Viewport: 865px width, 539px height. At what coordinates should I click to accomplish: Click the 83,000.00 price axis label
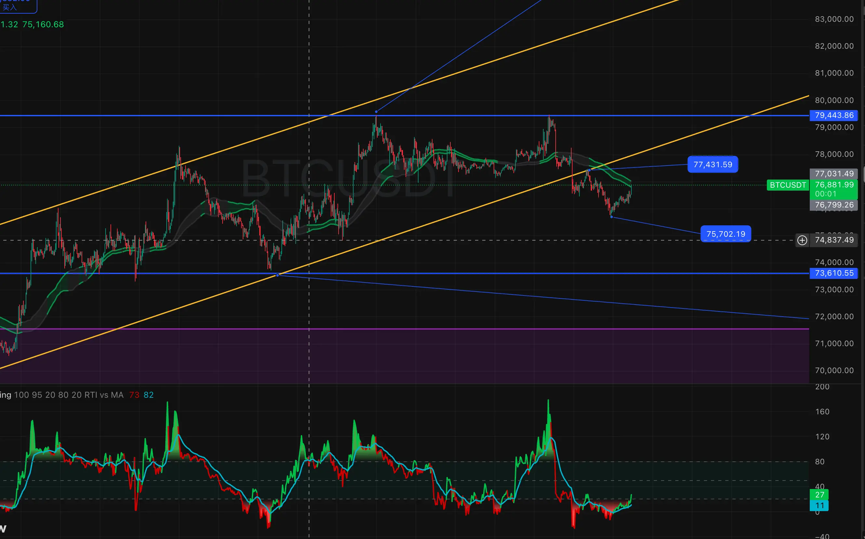[x=834, y=19]
